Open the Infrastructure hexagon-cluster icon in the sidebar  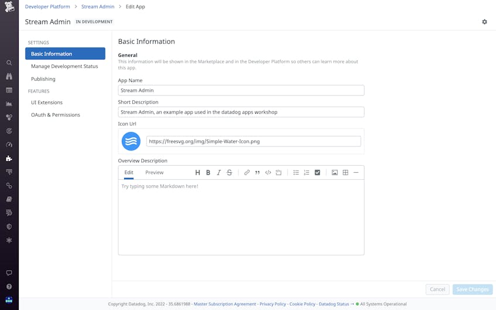tap(9, 117)
